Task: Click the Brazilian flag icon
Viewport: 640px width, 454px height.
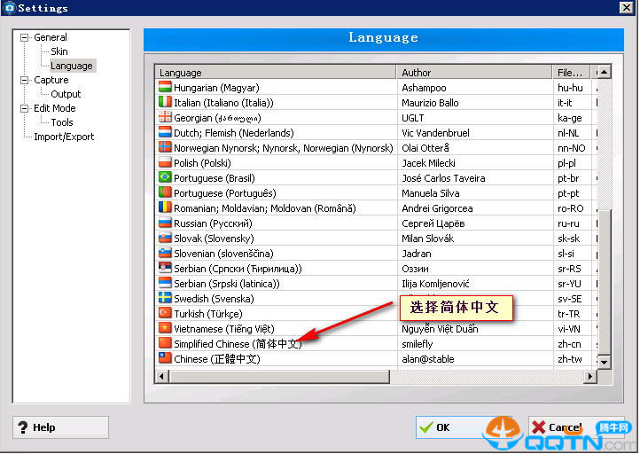Action: click(x=164, y=178)
